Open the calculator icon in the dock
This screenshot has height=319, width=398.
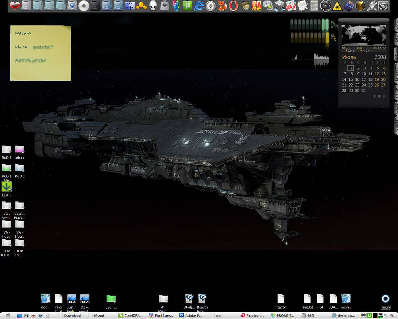(x=314, y=6)
